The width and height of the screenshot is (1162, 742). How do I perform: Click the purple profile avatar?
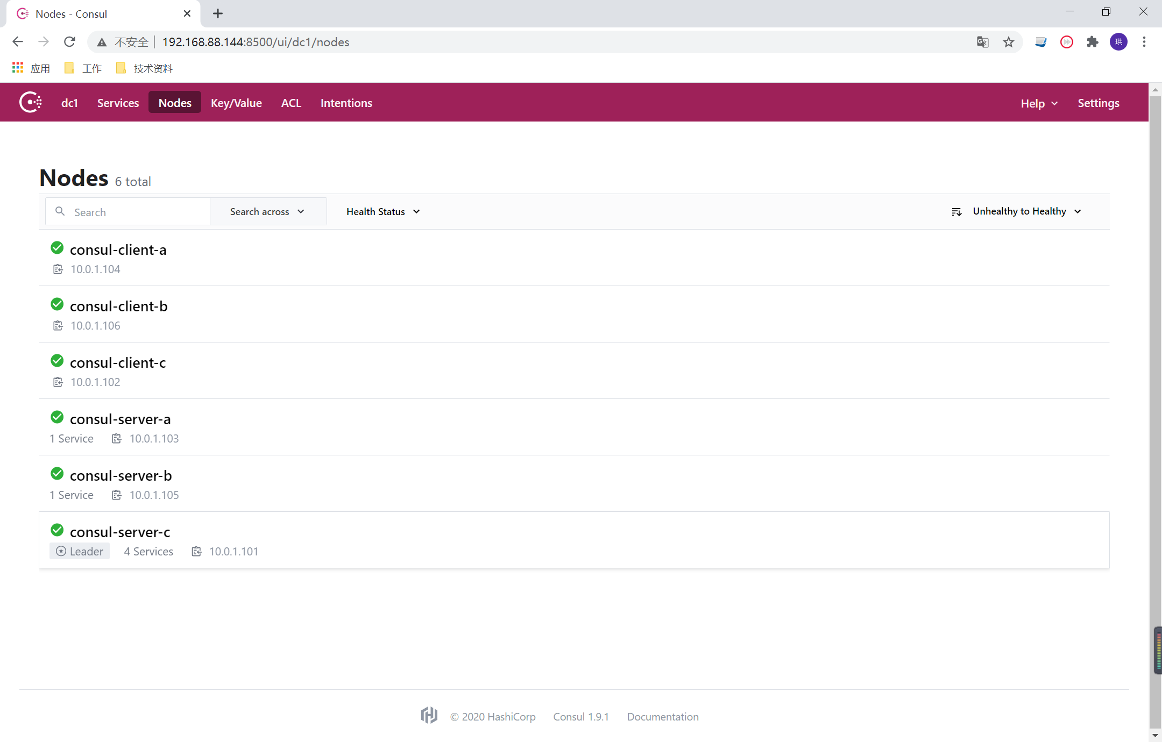[x=1118, y=42]
